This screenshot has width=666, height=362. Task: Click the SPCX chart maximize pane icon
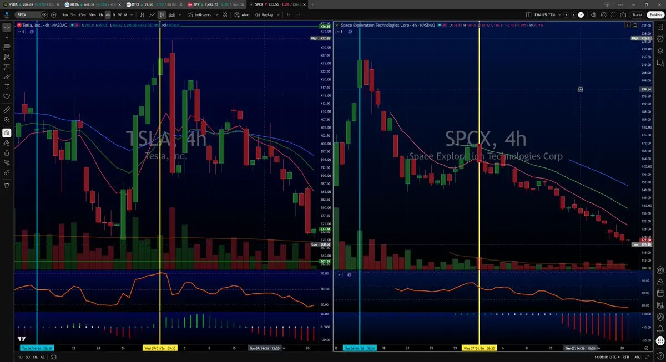(x=635, y=25)
